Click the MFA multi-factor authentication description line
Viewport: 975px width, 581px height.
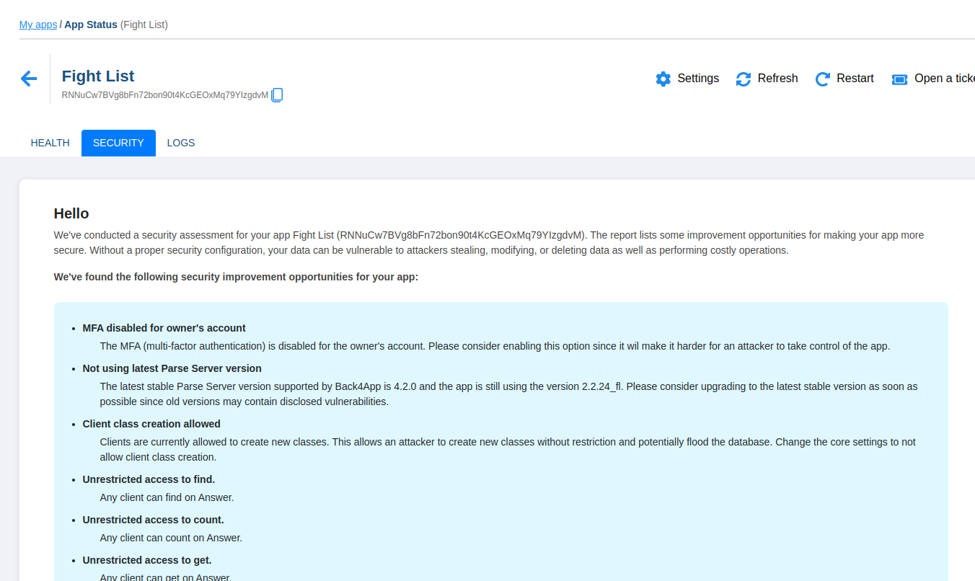pos(495,346)
